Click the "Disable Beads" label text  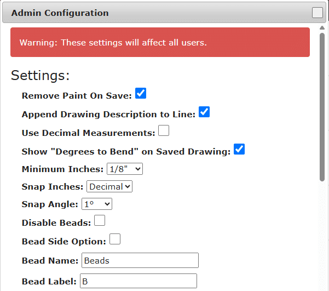pos(56,222)
